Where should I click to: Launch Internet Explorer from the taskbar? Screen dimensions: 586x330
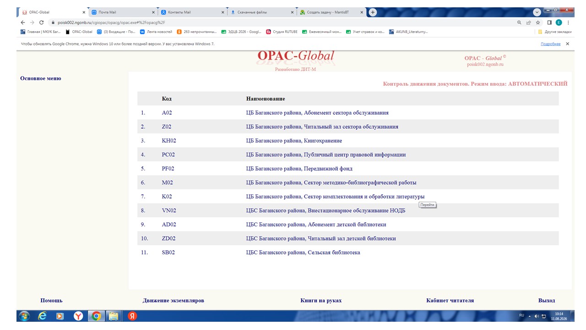[x=42, y=316]
